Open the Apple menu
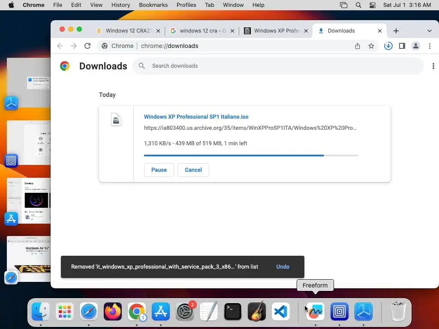This screenshot has width=439, height=329. tap(12, 5)
